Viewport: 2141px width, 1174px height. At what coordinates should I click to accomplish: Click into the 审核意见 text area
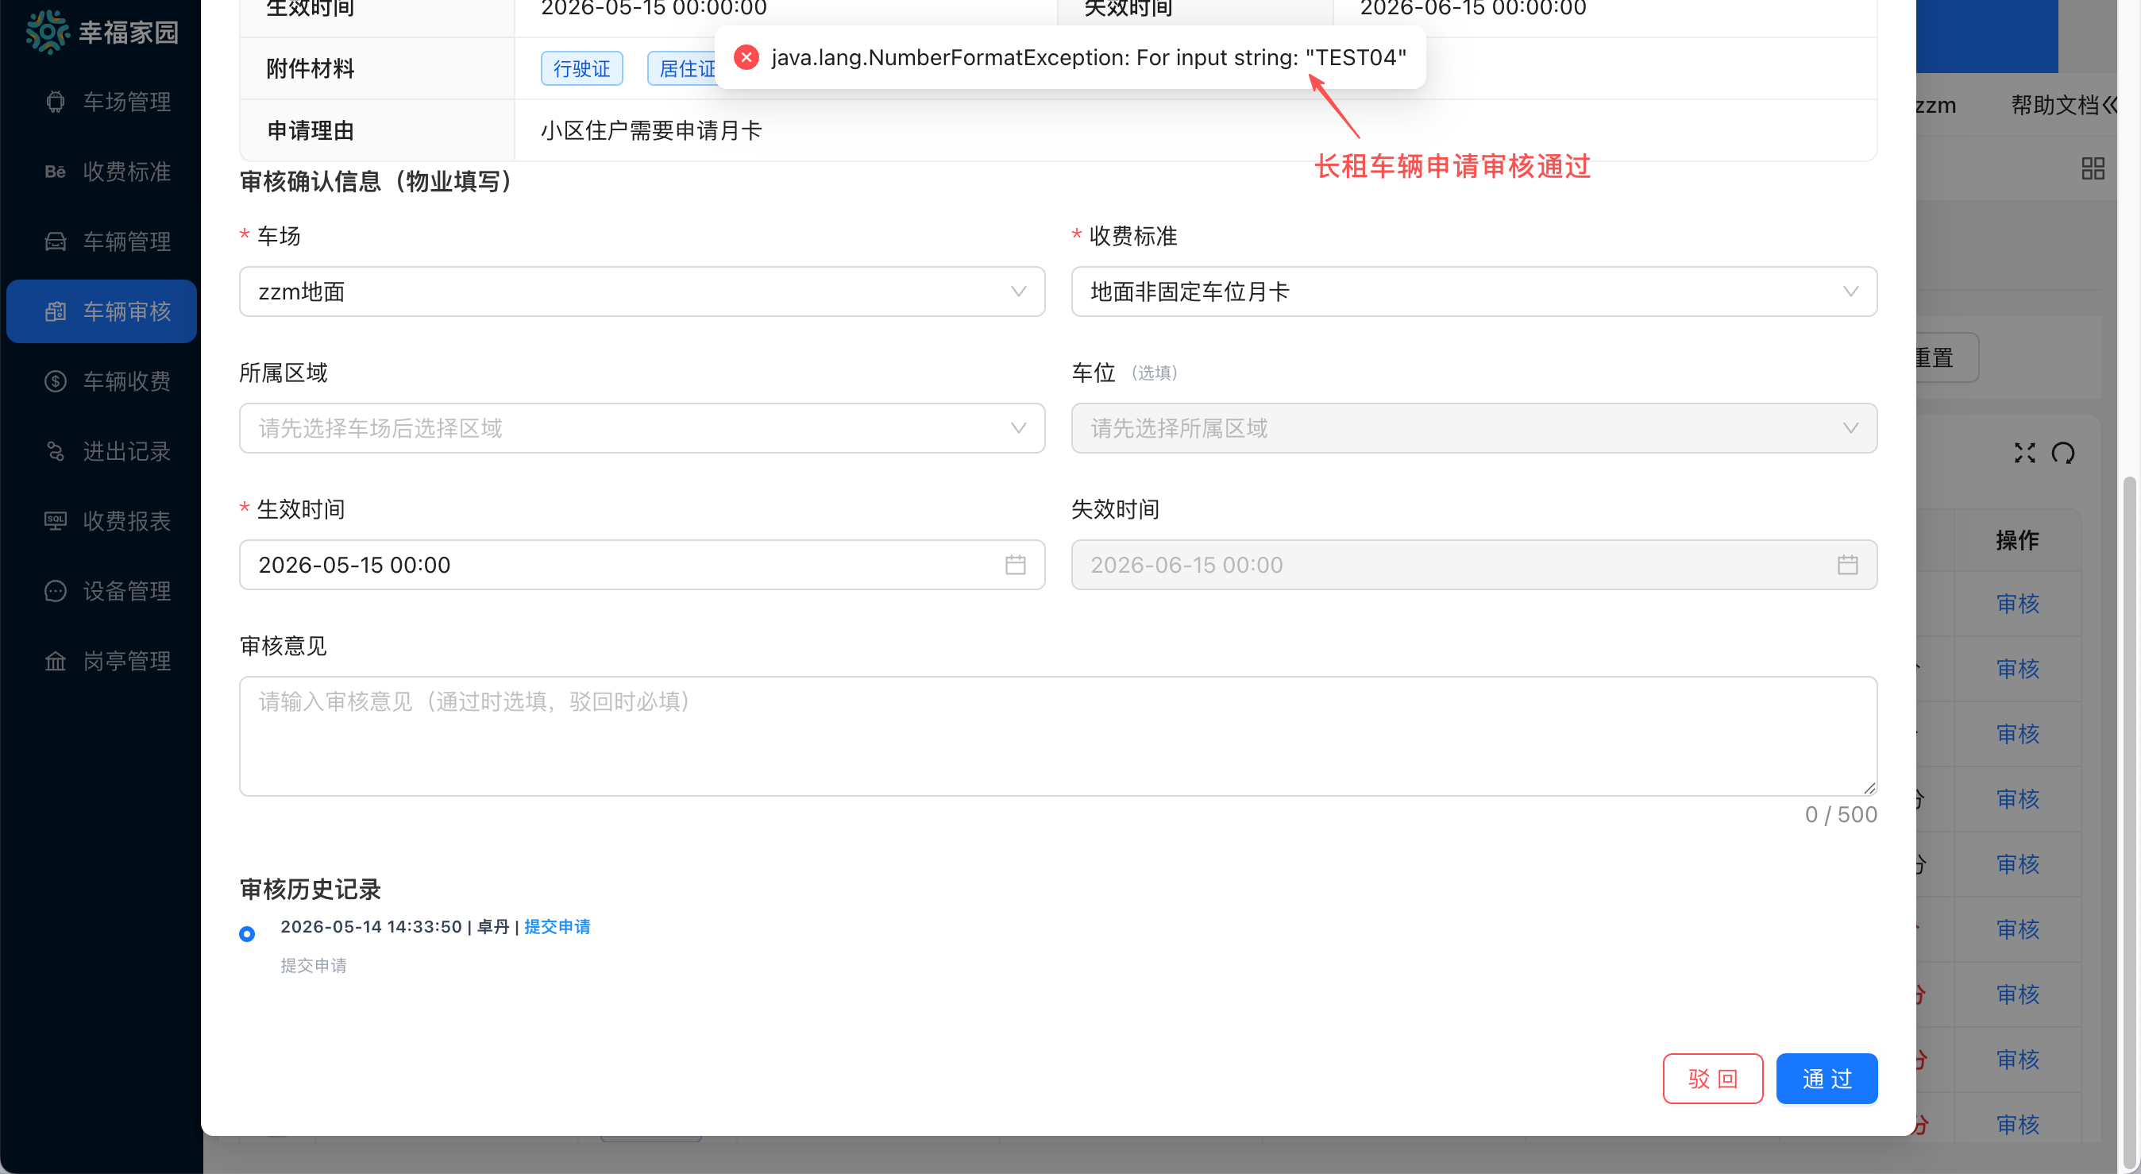pyautogui.click(x=1058, y=736)
